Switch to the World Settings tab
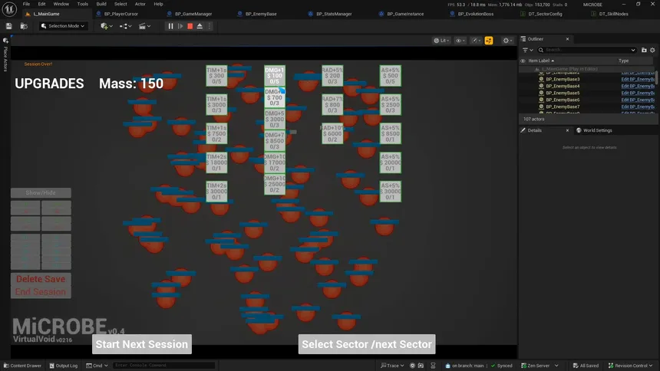The width and height of the screenshot is (660, 371). coord(594,130)
